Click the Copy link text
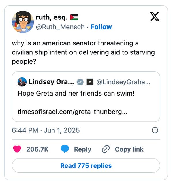The height and width of the screenshot is (186, 173). tap(129, 149)
